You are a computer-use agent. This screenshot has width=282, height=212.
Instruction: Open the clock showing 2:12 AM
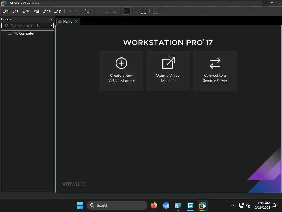tap(262, 205)
